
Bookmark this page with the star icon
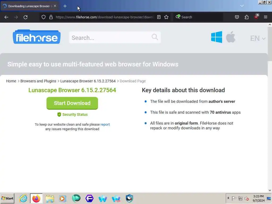[x=166, y=17]
